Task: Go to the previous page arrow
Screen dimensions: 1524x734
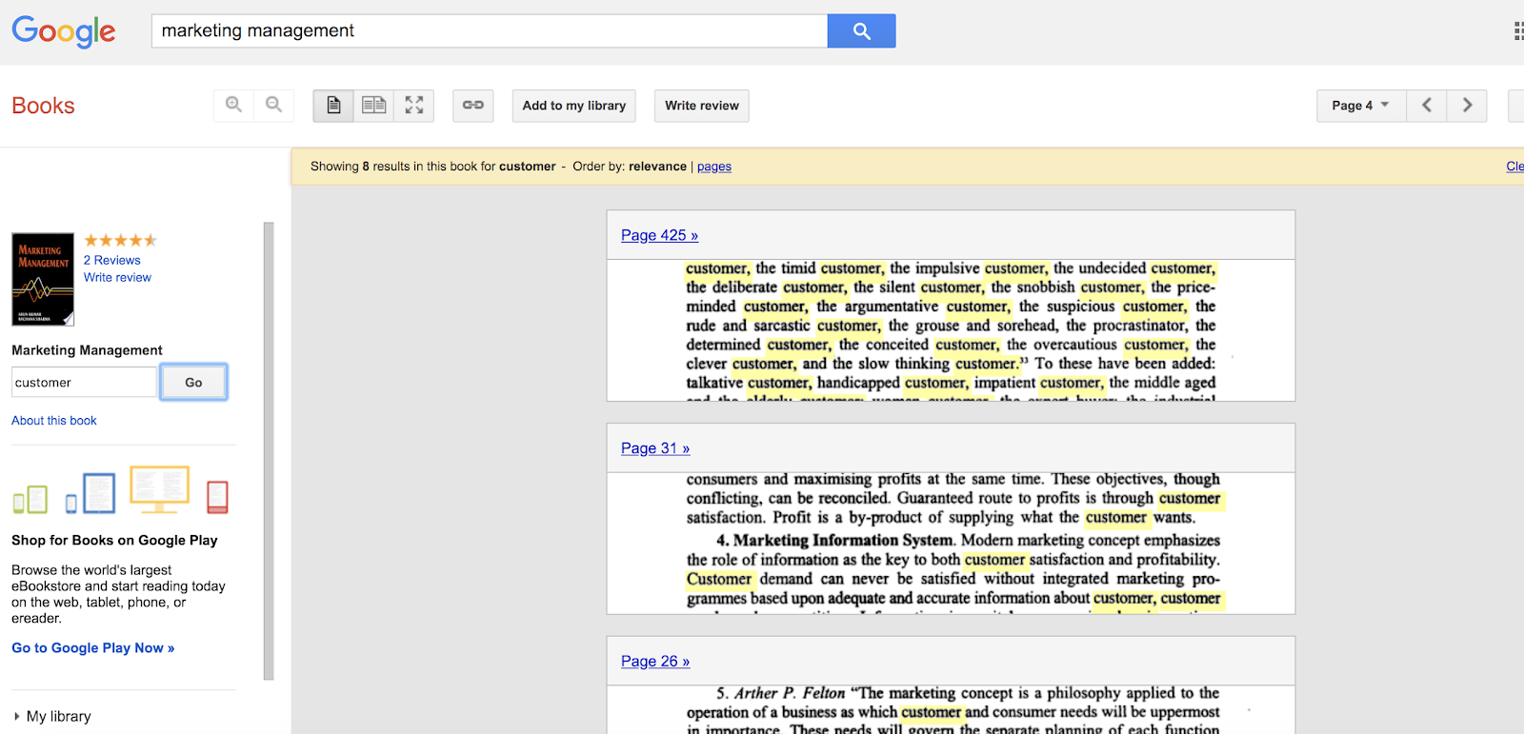Action: (x=1427, y=106)
